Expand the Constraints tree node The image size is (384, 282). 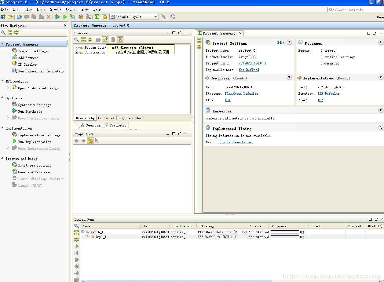tap(76, 53)
